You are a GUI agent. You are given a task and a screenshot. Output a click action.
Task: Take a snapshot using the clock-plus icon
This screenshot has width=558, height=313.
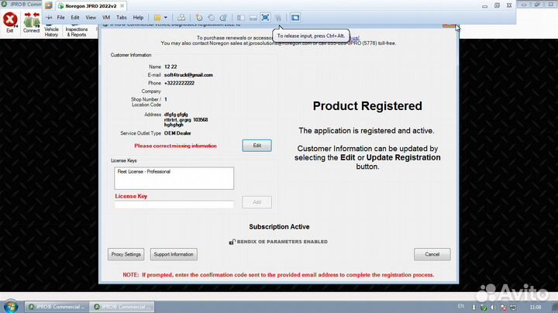pos(199,17)
